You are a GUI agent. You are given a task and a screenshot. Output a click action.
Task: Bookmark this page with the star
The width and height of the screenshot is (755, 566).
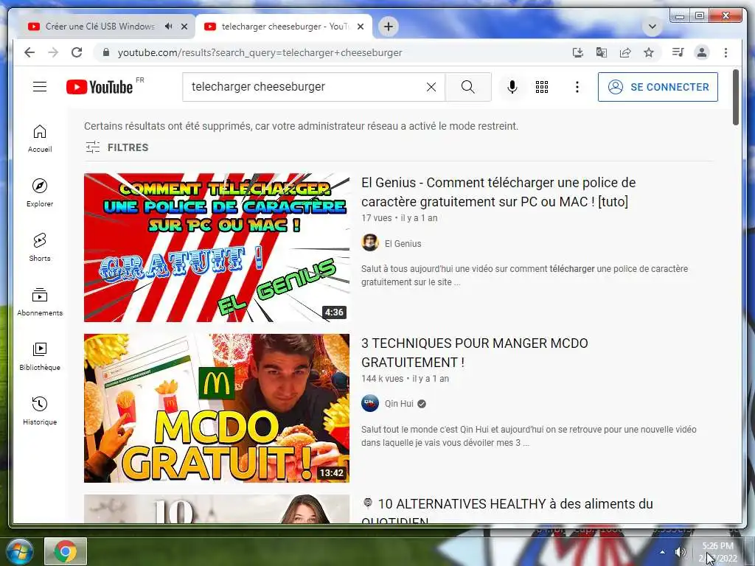click(x=649, y=52)
